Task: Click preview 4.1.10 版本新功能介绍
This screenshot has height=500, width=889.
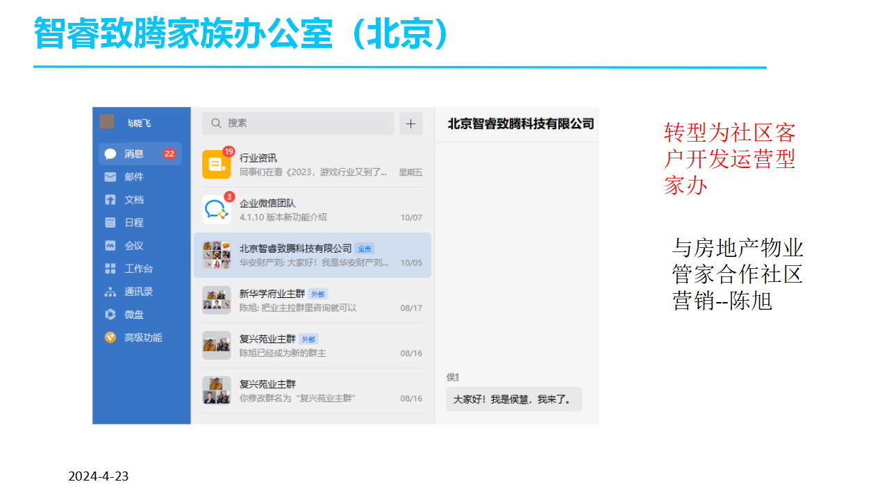Action: coord(283,217)
